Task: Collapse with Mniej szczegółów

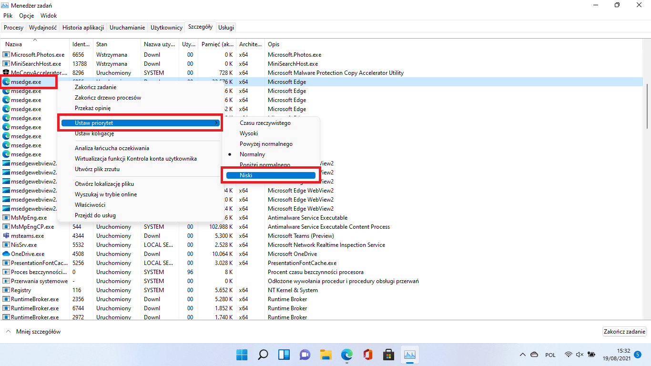Action: click(x=33, y=332)
